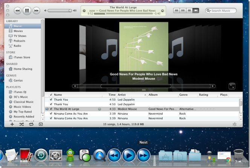Toggle repeat mode
Screen dimensions: 250x168
[31, 124]
